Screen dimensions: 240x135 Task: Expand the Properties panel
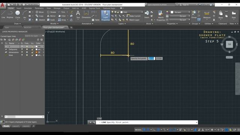tap(172, 24)
